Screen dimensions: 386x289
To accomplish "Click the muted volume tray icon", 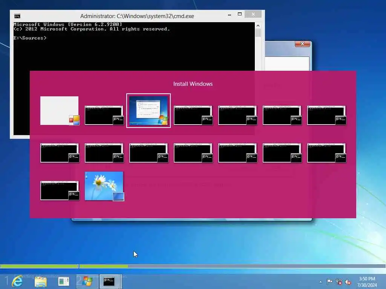I will [x=348, y=282].
